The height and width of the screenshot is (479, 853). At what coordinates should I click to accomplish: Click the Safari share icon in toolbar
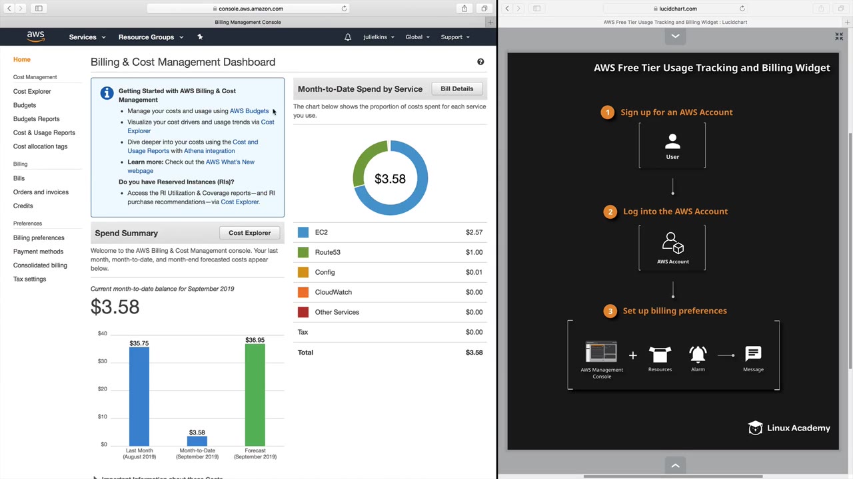[464, 9]
